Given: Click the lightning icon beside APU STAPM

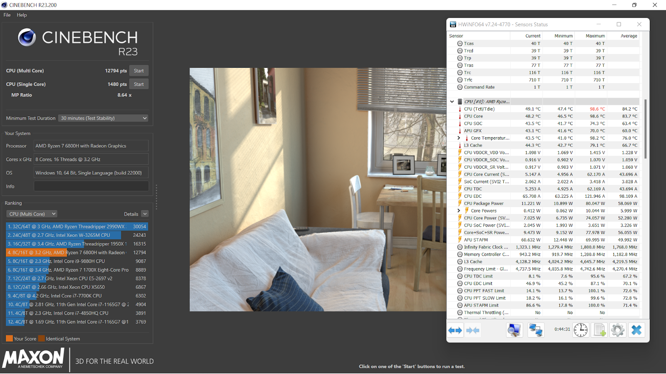Looking at the screenshot, I should click(x=460, y=240).
